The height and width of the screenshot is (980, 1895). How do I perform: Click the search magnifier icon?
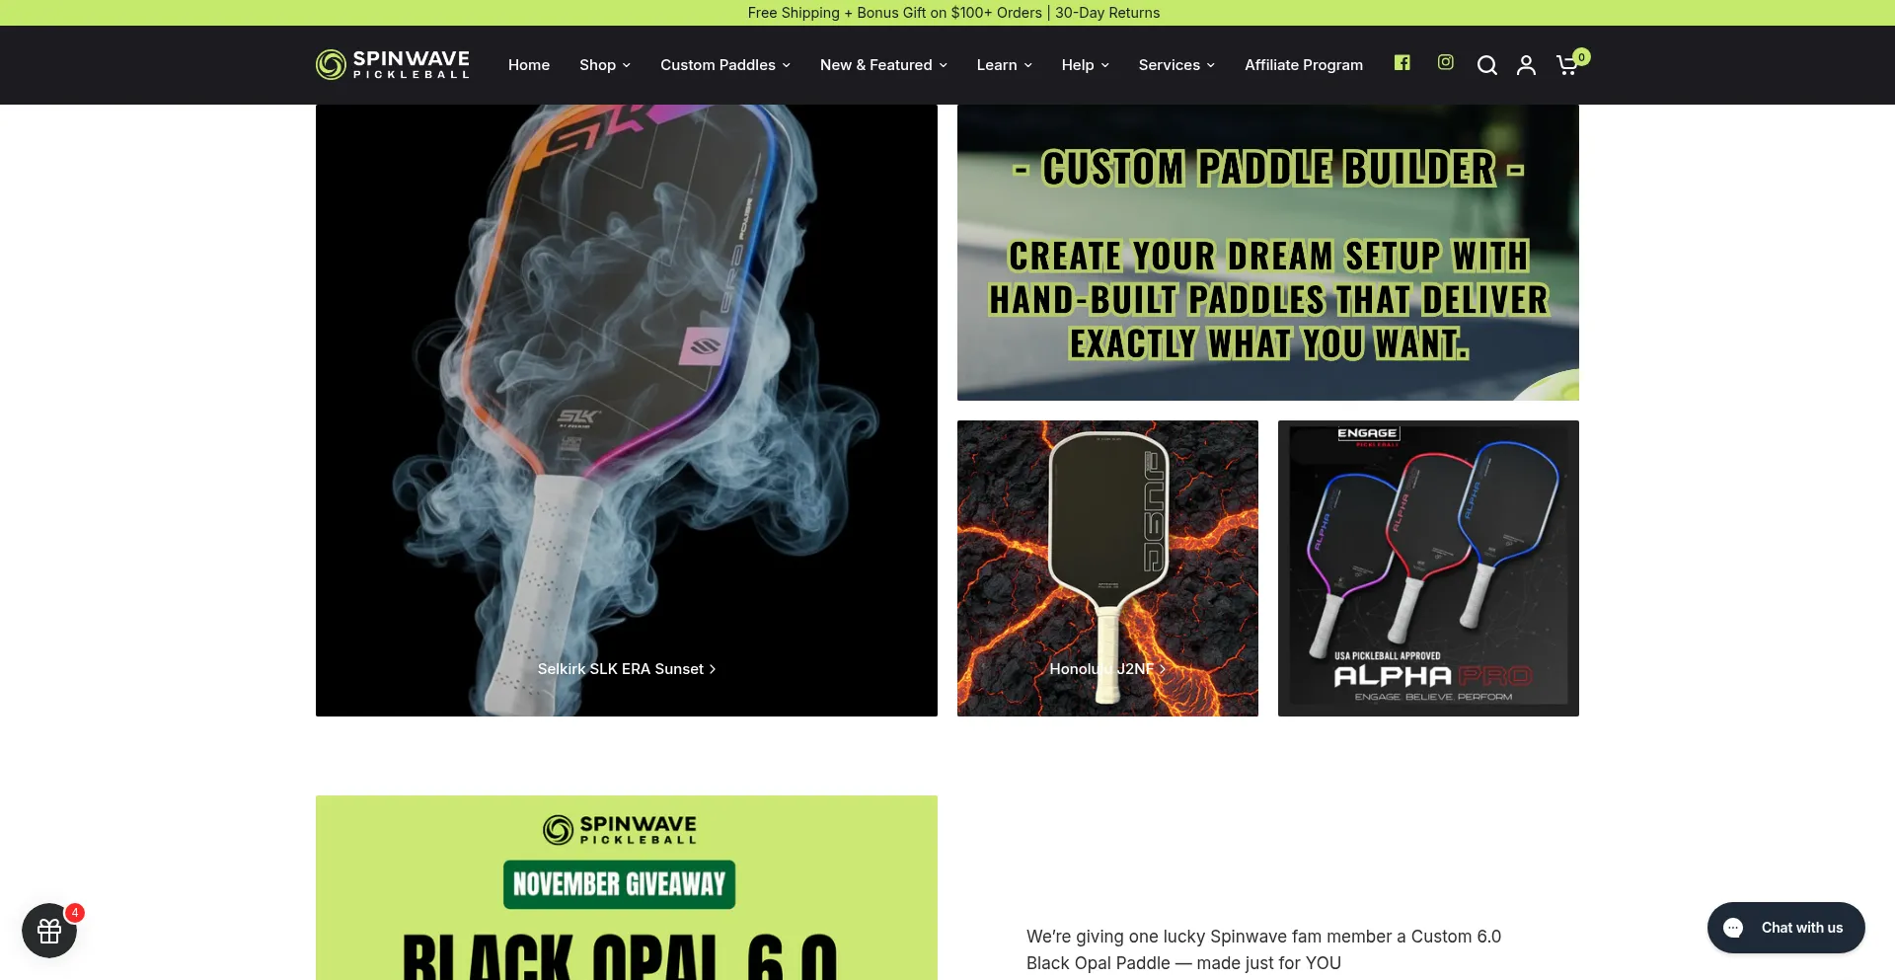tap(1486, 65)
